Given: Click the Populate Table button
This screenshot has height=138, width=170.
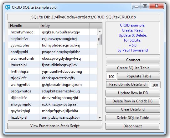Looking at the screenshot, I should point(139,76).
